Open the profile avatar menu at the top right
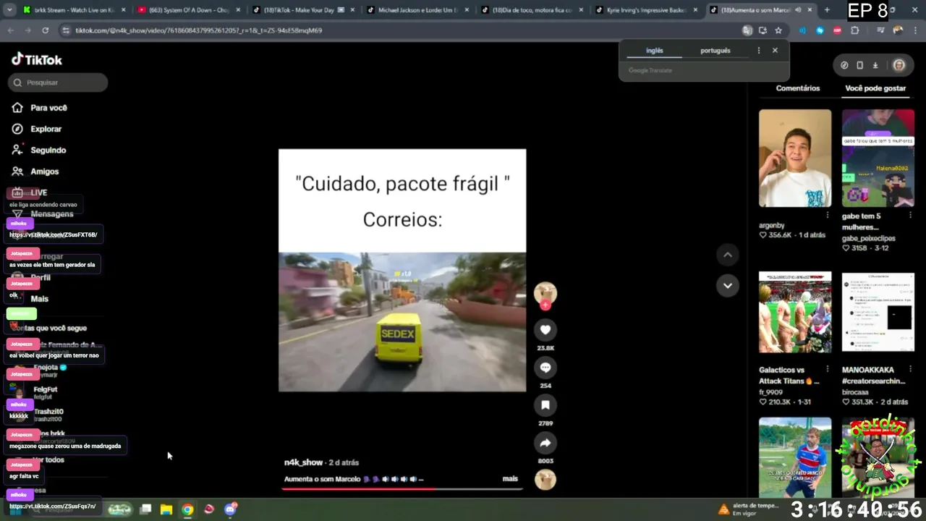Screen dimensions: 926x521 (899, 65)
